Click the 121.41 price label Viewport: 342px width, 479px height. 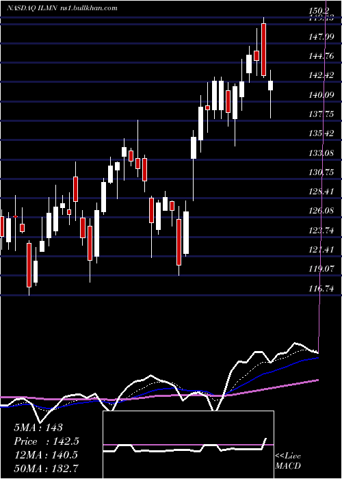click(x=321, y=250)
